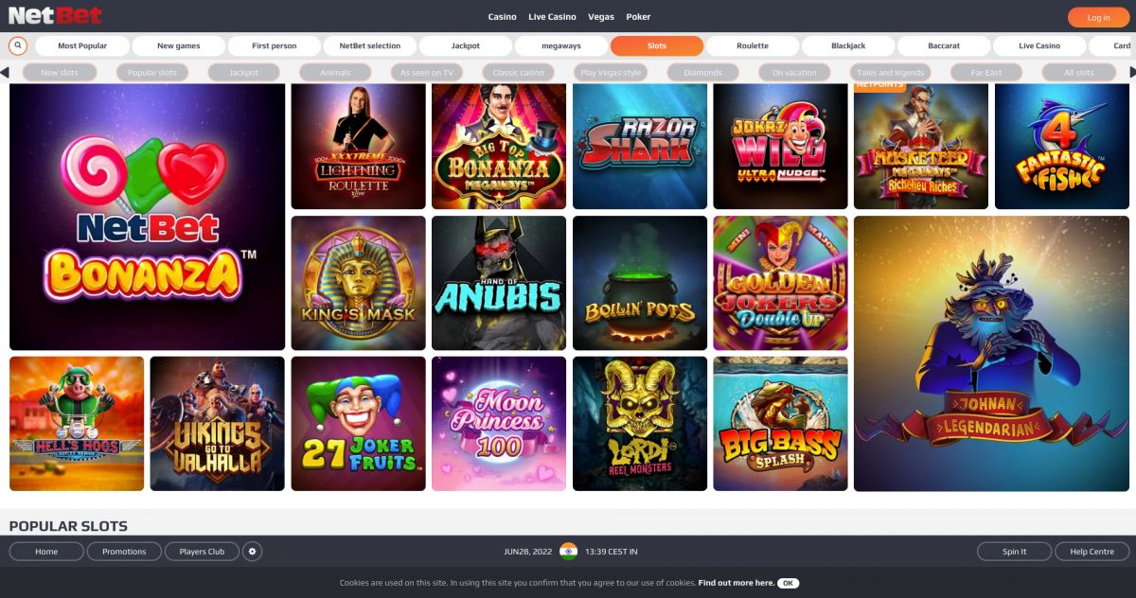The height and width of the screenshot is (598, 1136).
Task: Launch Hand of Anubis slot
Action: [499, 283]
